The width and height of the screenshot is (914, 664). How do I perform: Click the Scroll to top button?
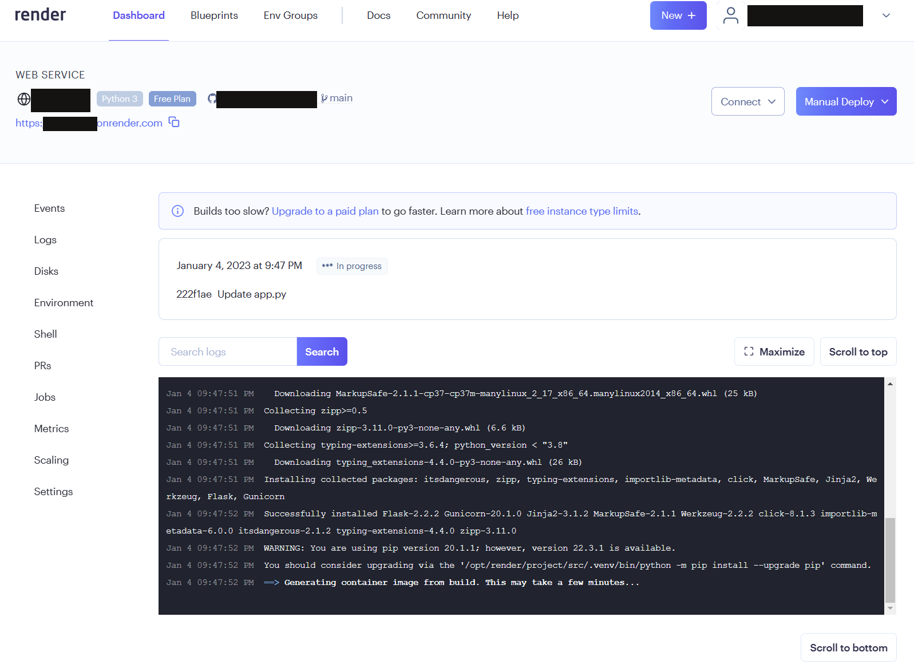point(858,351)
